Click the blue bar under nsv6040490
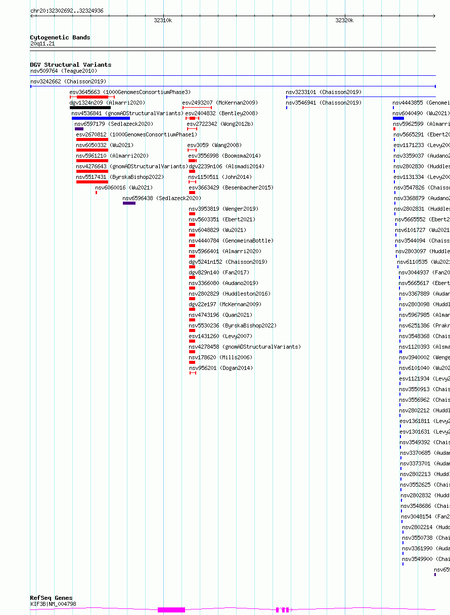The image size is (450, 615). point(398,118)
